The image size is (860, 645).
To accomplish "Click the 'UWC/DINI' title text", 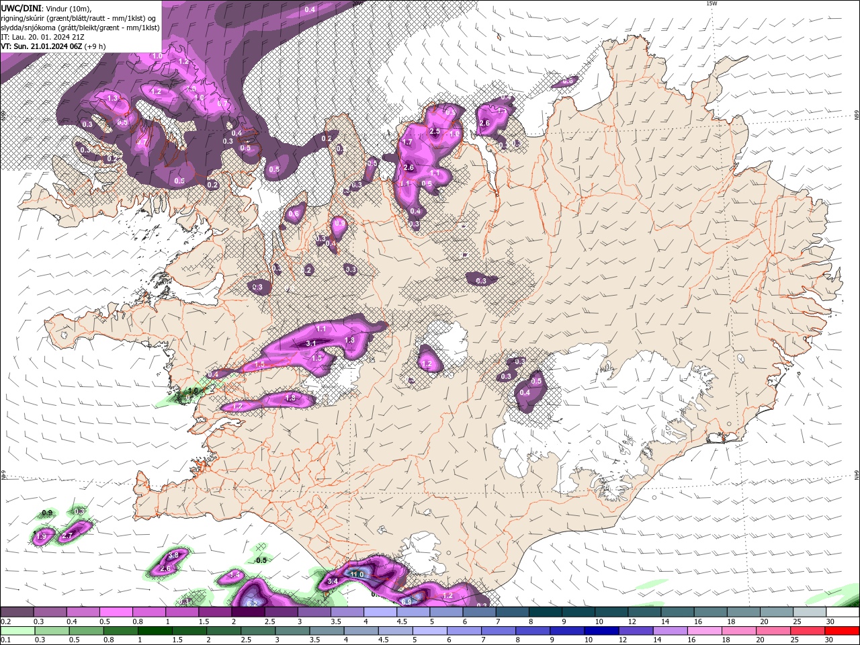I will point(21,8).
